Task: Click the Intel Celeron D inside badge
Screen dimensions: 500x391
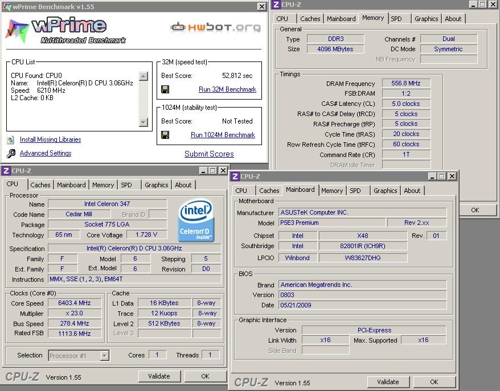Action: (196, 220)
